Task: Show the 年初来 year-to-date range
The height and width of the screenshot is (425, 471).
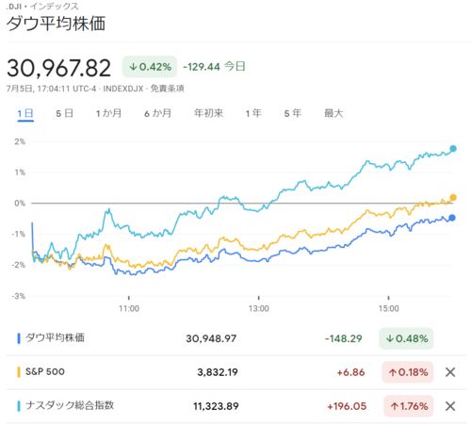Action: tap(208, 113)
